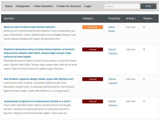The width and height of the screenshot is (160, 120).
Task: Open the Categories menu item
Action: (x=22, y=6)
